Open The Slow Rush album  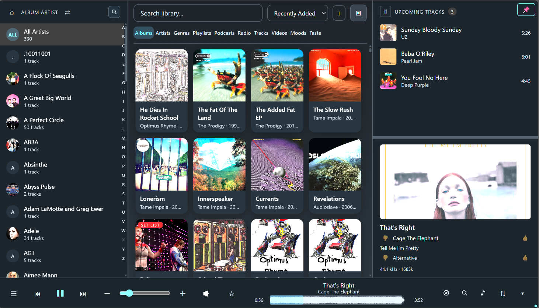pyautogui.click(x=335, y=91)
